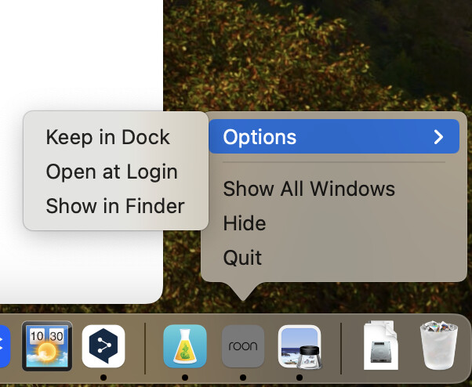The width and height of the screenshot is (472, 387).
Task: Choose Show in Finder
Action: click(114, 206)
